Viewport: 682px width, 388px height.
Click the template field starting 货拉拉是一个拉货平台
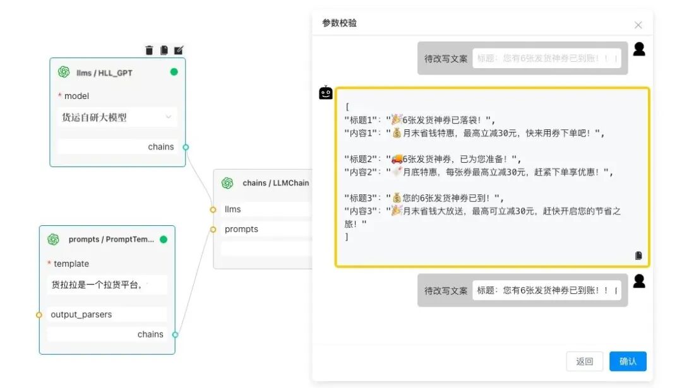(107, 285)
